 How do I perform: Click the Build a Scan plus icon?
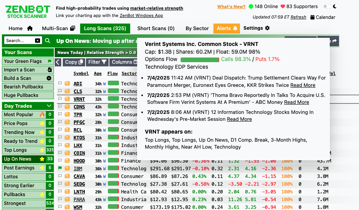click(49, 78)
